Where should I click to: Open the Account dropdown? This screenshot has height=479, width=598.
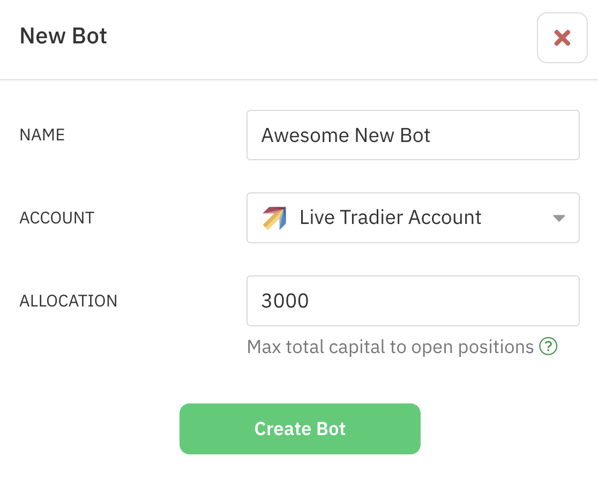[x=413, y=218]
